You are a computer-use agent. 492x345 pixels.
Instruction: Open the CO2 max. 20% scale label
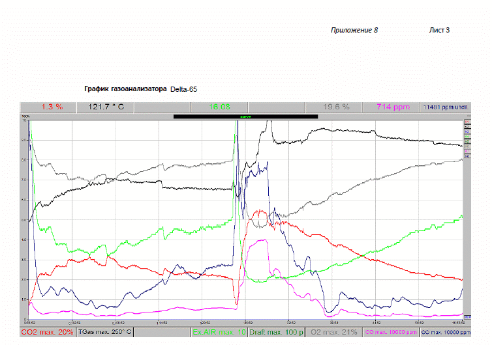click(x=47, y=332)
